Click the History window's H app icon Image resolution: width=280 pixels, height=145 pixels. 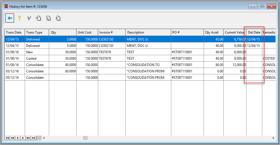point(6,6)
